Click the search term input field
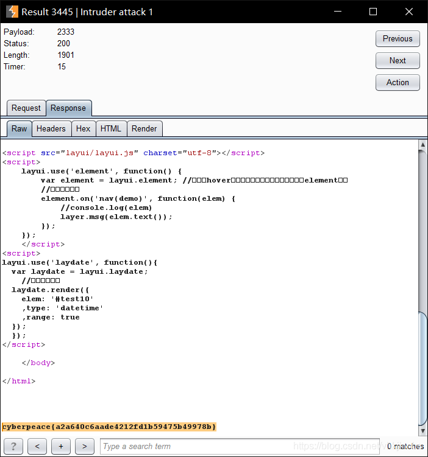Image resolution: width=428 pixels, height=457 pixels. (239, 446)
